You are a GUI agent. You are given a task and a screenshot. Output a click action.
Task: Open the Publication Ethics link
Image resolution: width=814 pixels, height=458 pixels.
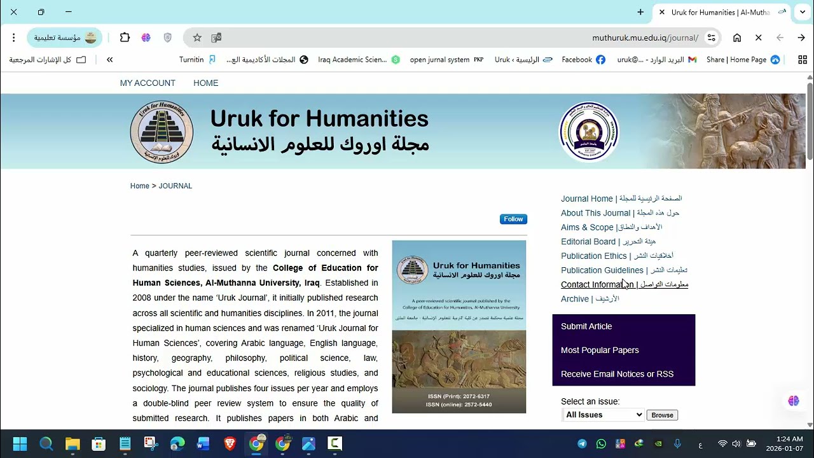tap(617, 256)
